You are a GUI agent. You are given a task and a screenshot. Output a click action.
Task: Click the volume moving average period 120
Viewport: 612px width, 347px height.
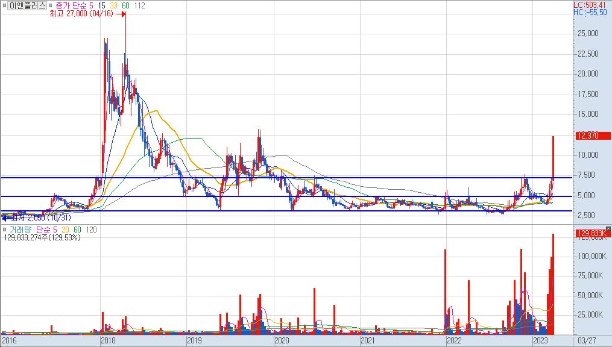pos(91,230)
